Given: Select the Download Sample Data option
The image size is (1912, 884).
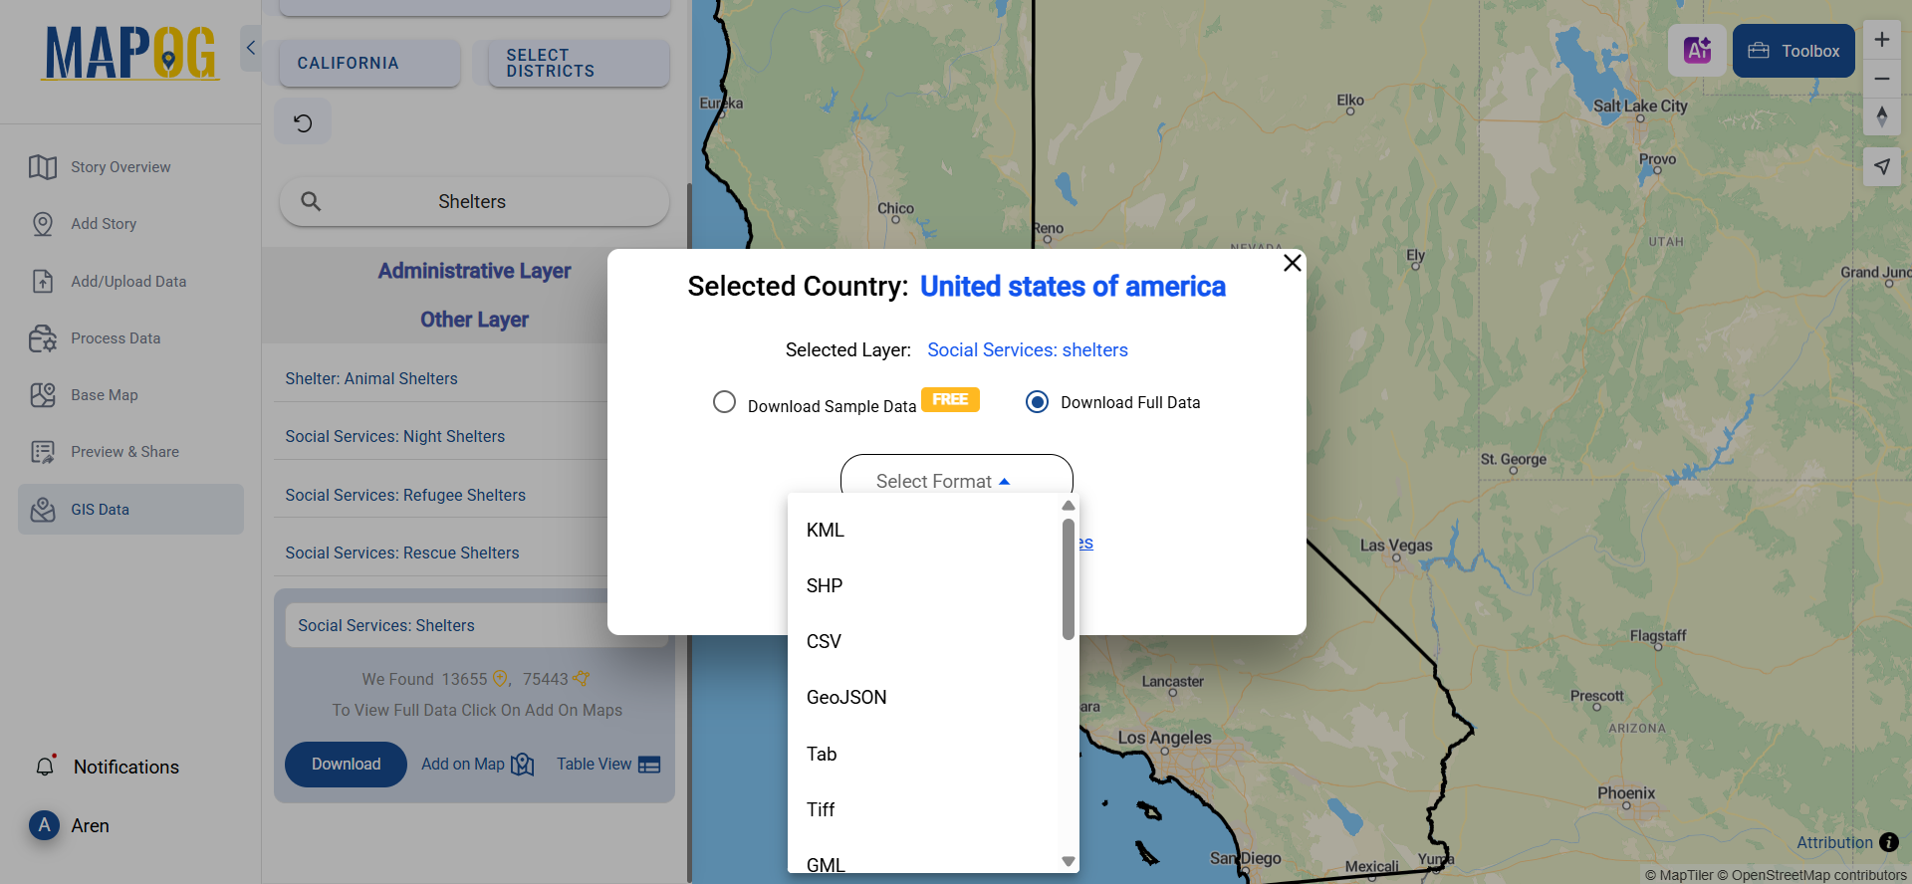Looking at the screenshot, I should 724,402.
